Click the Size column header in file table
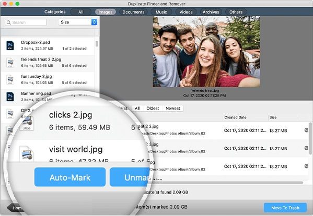This screenshot has width=313, height=216. [273, 117]
